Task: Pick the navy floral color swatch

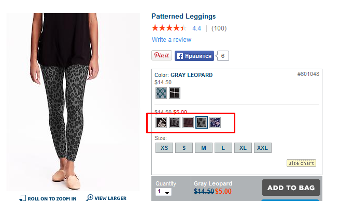Action: pyautogui.click(x=215, y=122)
